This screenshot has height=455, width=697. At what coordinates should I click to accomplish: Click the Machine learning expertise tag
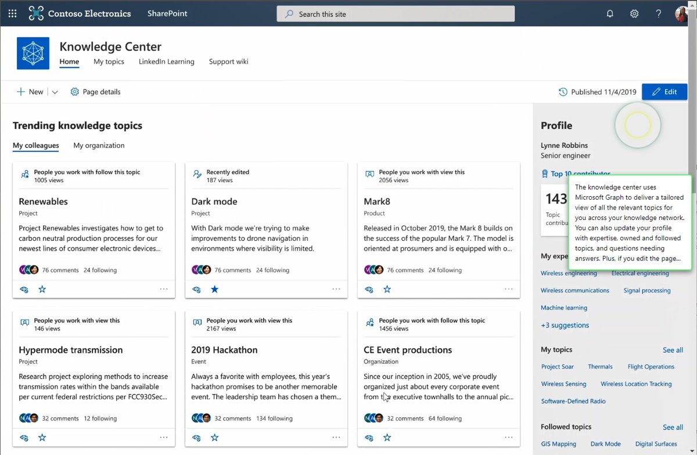pos(564,308)
